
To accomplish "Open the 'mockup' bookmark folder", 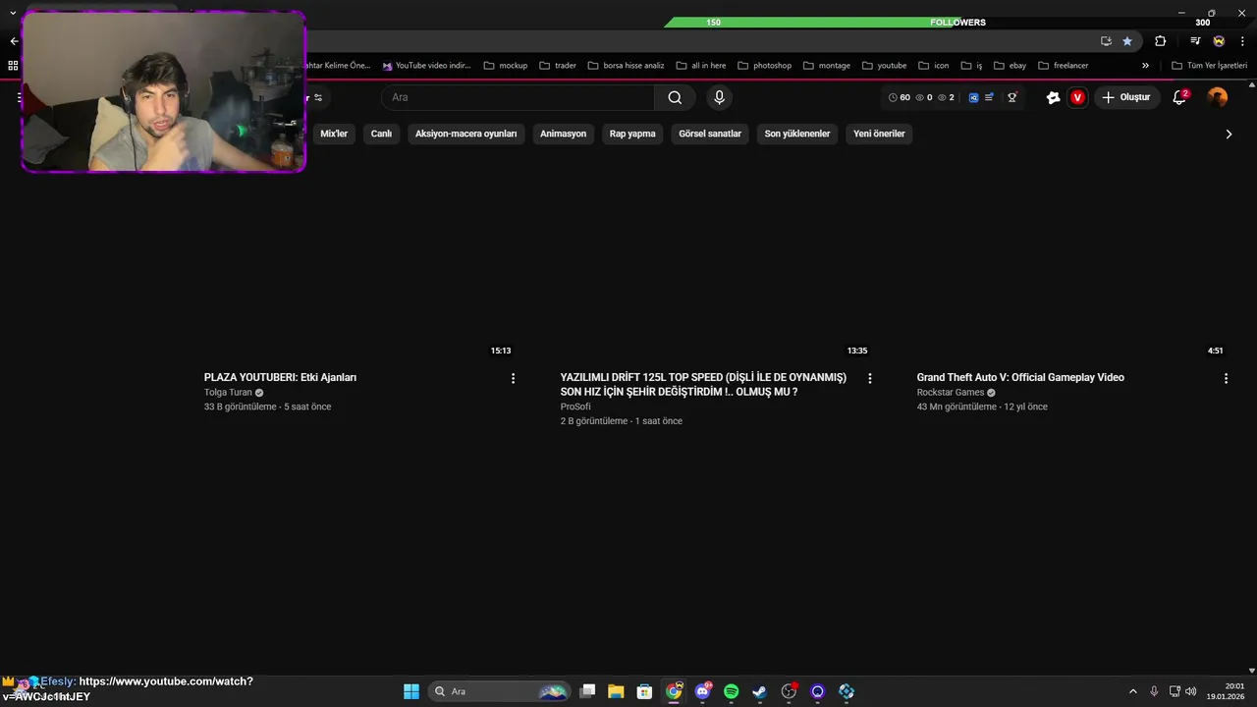I will point(506,66).
